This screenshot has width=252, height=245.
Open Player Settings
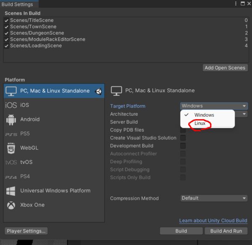pyautogui.click(x=26, y=231)
